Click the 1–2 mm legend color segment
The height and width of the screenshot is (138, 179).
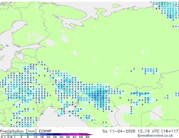tap(18, 134)
